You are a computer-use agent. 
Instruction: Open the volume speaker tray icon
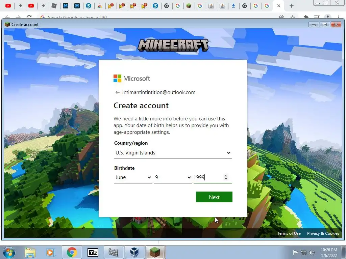pyautogui.click(x=312, y=253)
